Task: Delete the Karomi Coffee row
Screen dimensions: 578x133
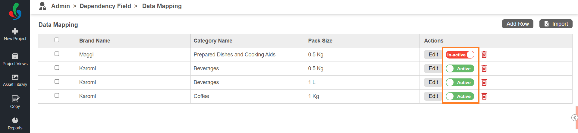Action: 484,96
